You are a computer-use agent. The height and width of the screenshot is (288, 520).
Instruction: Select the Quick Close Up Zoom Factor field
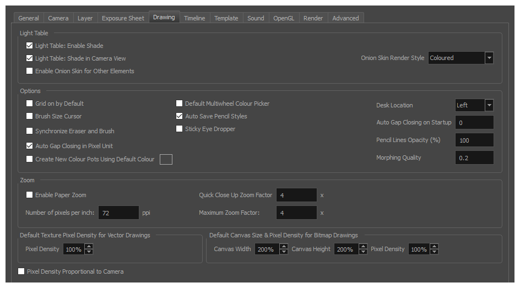296,195
